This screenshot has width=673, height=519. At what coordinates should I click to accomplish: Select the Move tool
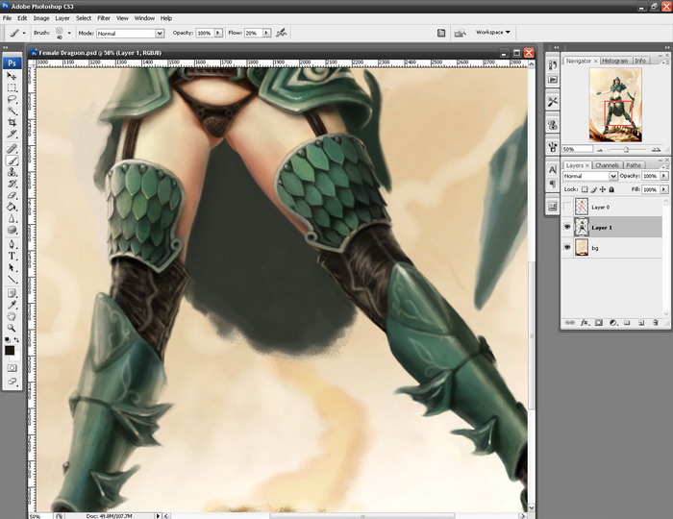[x=12, y=76]
